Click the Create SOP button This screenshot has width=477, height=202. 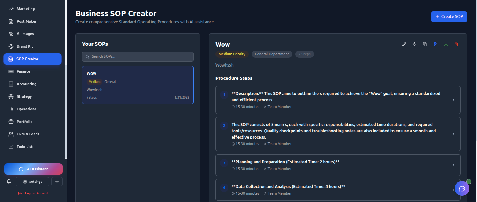point(449,16)
